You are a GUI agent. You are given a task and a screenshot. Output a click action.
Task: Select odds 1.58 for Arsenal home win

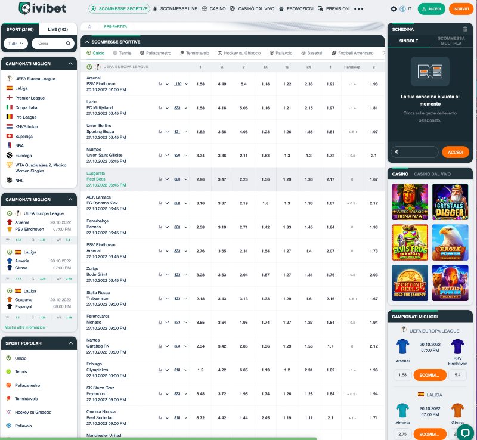tap(200, 84)
